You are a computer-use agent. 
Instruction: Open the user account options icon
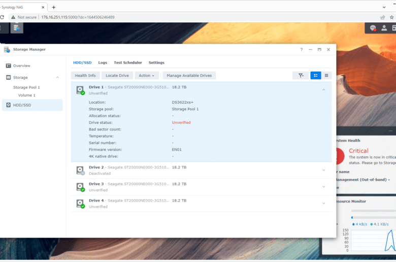point(384,28)
